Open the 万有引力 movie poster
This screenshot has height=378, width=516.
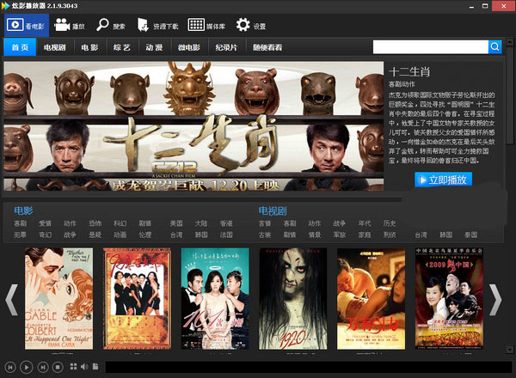(371, 298)
